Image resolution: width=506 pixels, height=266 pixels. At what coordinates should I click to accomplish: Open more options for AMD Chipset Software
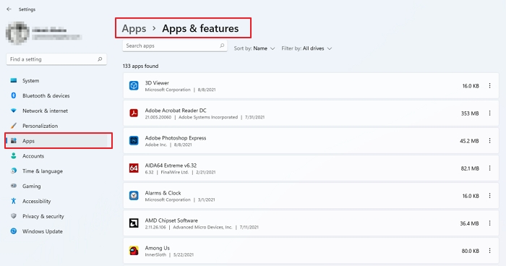click(x=489, y=223)
